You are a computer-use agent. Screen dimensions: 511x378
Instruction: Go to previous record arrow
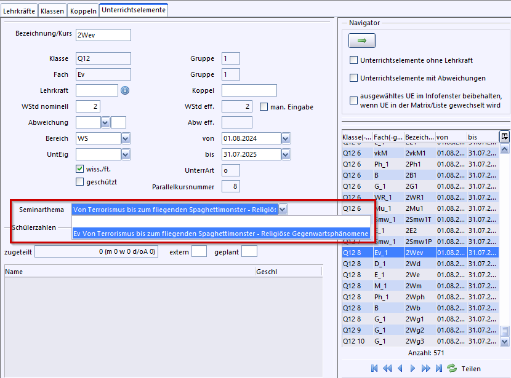400,368
